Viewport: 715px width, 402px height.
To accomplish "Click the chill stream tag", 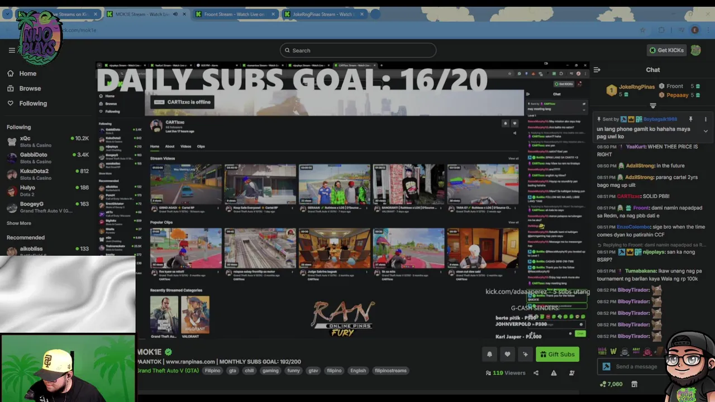I will 249,371.
